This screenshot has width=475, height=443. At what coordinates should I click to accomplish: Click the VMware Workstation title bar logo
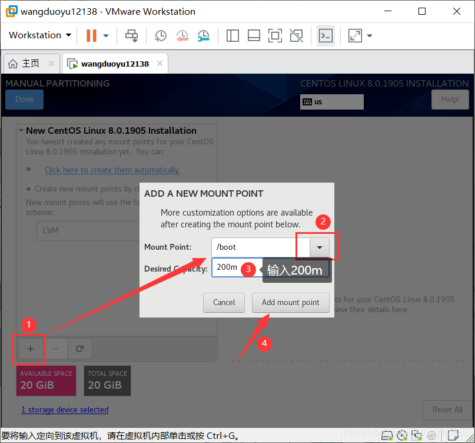(12, 12)
